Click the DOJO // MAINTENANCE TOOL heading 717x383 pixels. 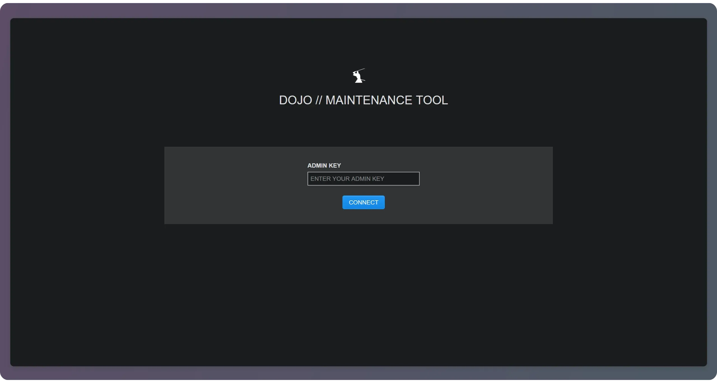pos(363,100)
